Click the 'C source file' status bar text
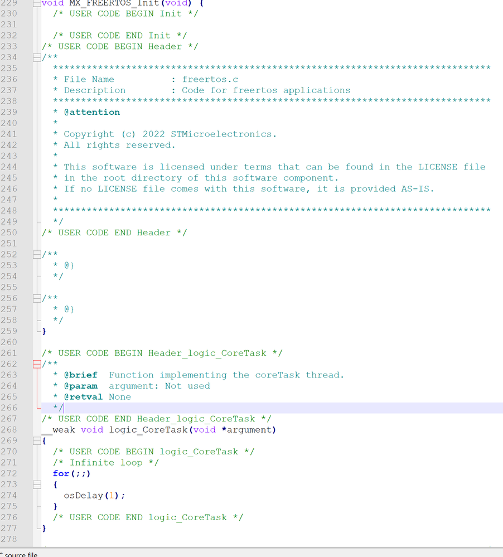 tap(18, 554)
